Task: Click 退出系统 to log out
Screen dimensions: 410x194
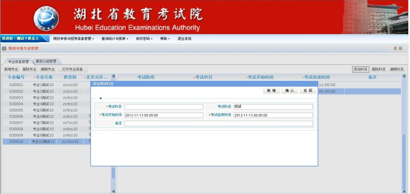Action: tap(184, 39)
